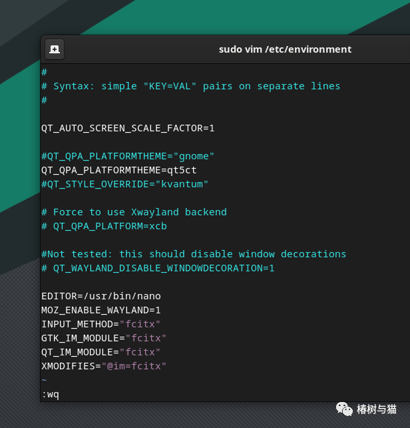This screenshot has height=428, width=410.
Task: Click the window title 'sudo vim /etc/environment'
Action: tap(285, 49)
